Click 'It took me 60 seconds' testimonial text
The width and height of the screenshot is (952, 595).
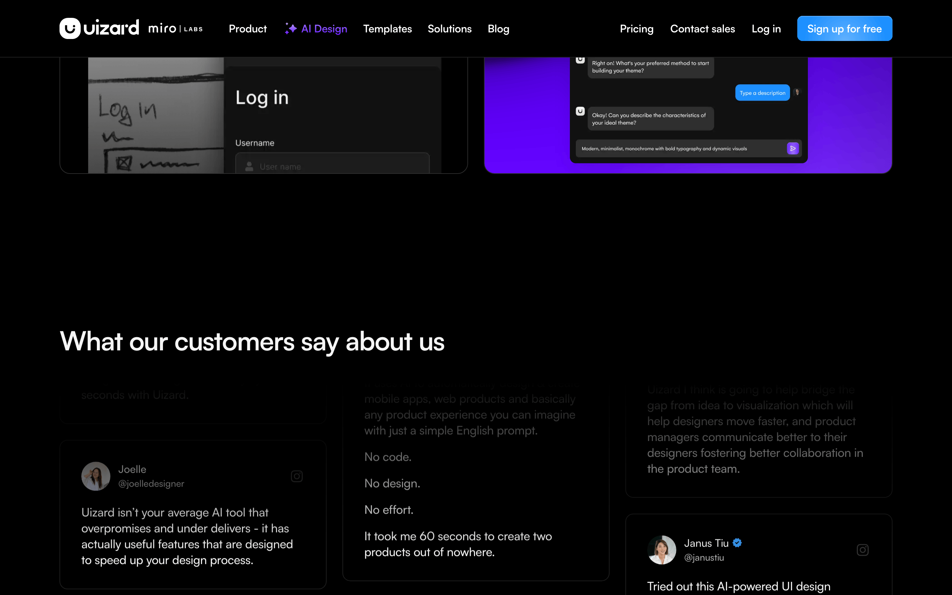click(458, 544)
